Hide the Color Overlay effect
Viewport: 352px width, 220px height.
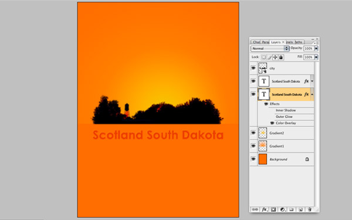pos(272,123)
